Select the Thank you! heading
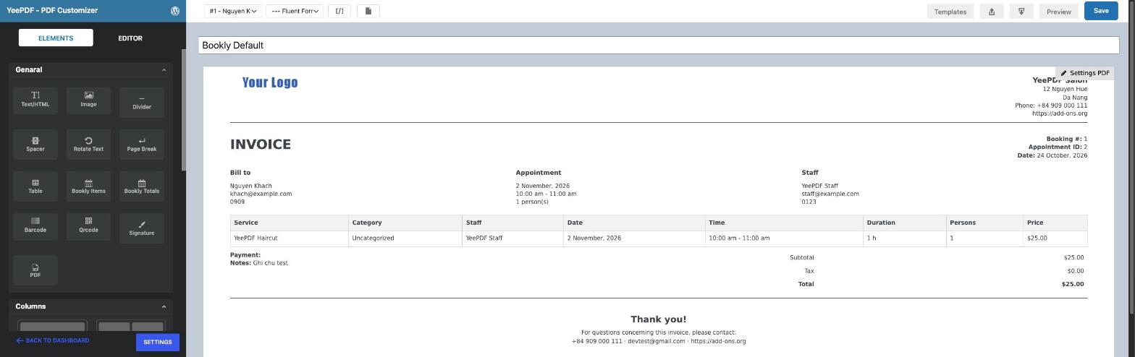The image size is (1135, 357). tap(659, 319)
